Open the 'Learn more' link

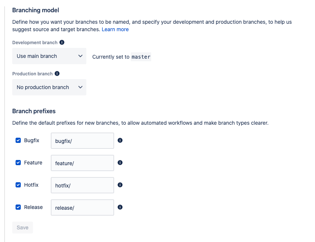[115, 29]
